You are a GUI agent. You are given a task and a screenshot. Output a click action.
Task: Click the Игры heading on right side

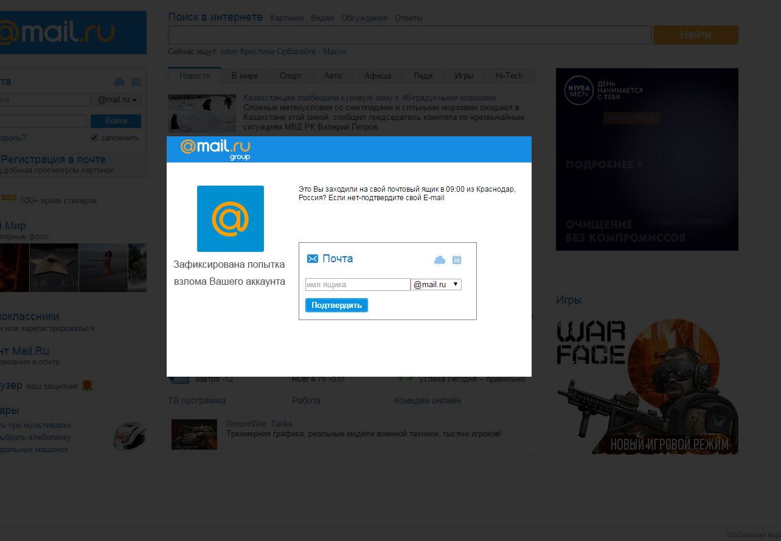coord(569,300)
